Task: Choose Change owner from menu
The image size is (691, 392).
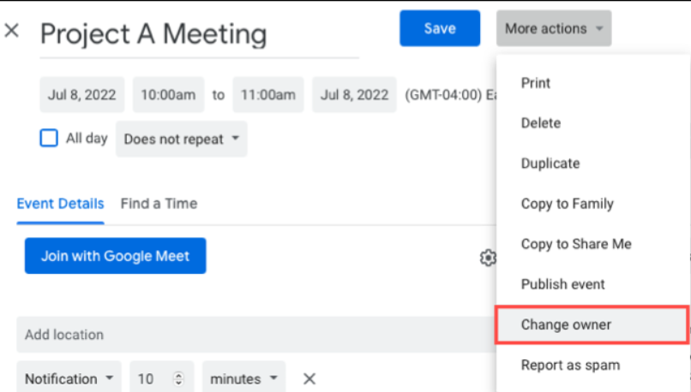Action: click(x=566, y=325)
